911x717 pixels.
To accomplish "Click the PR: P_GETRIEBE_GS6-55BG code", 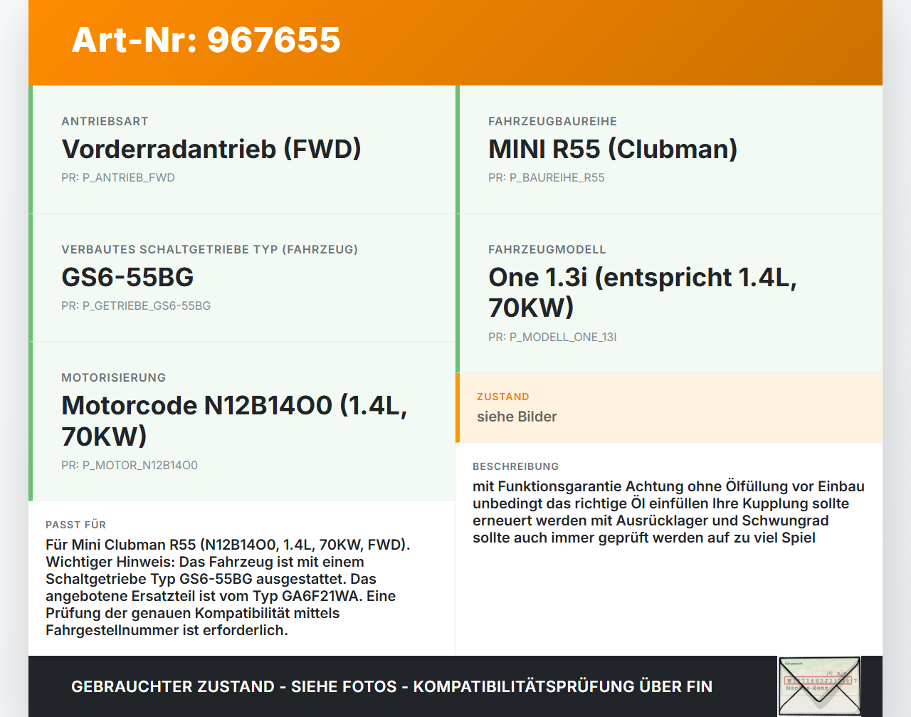I will [x=136, y=306].
